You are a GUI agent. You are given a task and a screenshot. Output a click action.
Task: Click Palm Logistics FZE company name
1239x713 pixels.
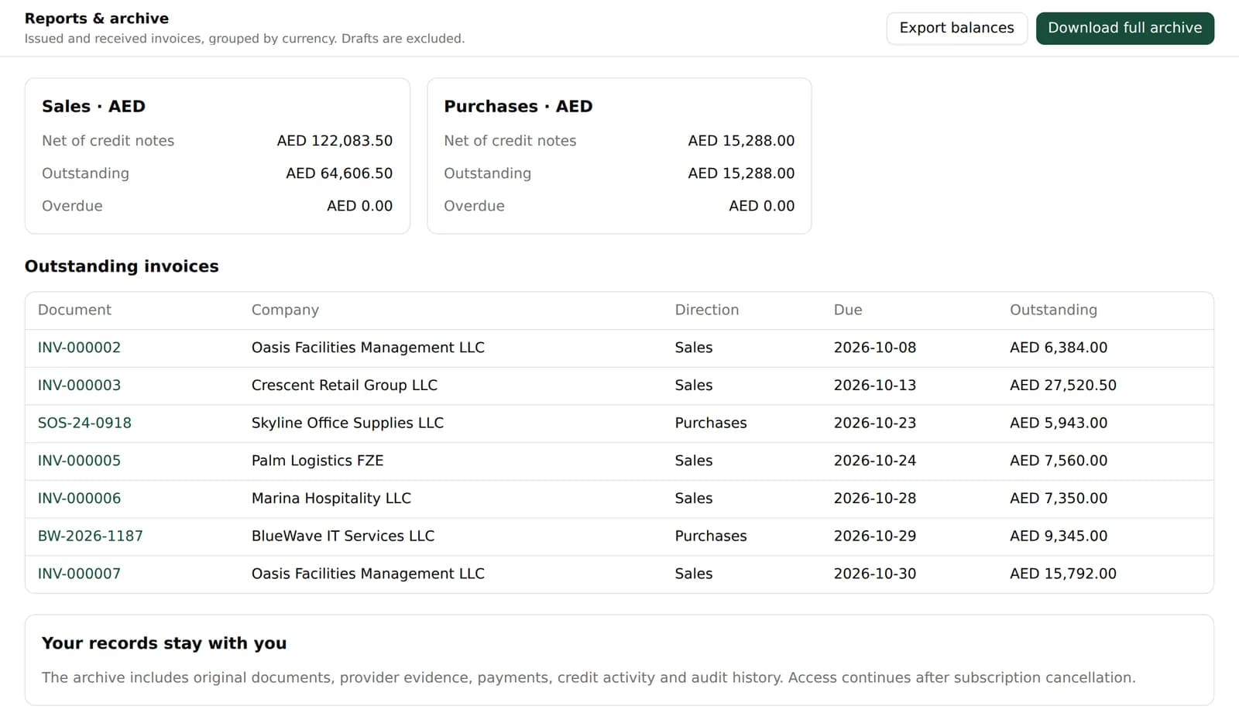pos(317,461)
